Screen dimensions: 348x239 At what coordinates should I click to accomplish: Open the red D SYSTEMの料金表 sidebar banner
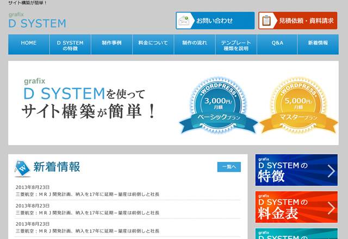296,207
